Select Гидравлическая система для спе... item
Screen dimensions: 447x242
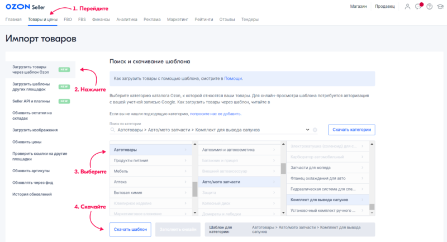[327, 189]
